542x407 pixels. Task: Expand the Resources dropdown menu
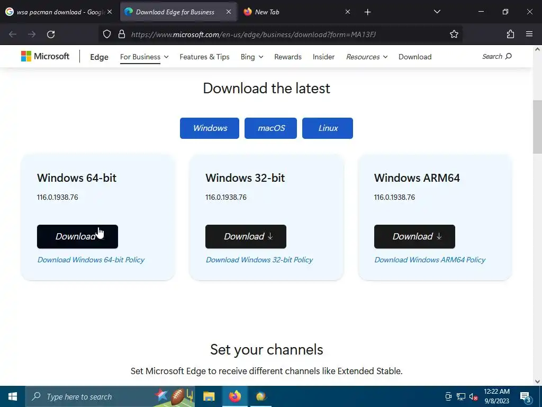point(367,57)
